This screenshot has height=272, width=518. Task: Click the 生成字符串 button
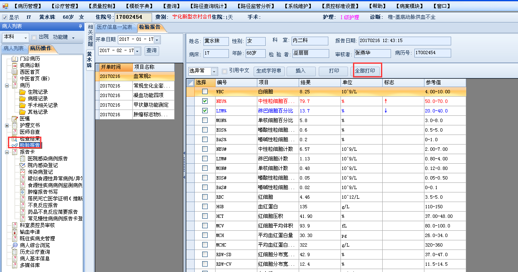click(269, 71)
